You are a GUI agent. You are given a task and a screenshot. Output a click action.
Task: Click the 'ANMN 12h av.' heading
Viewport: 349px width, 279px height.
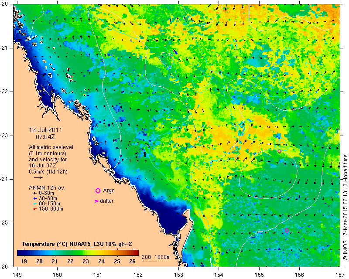[x=47, y=188]
